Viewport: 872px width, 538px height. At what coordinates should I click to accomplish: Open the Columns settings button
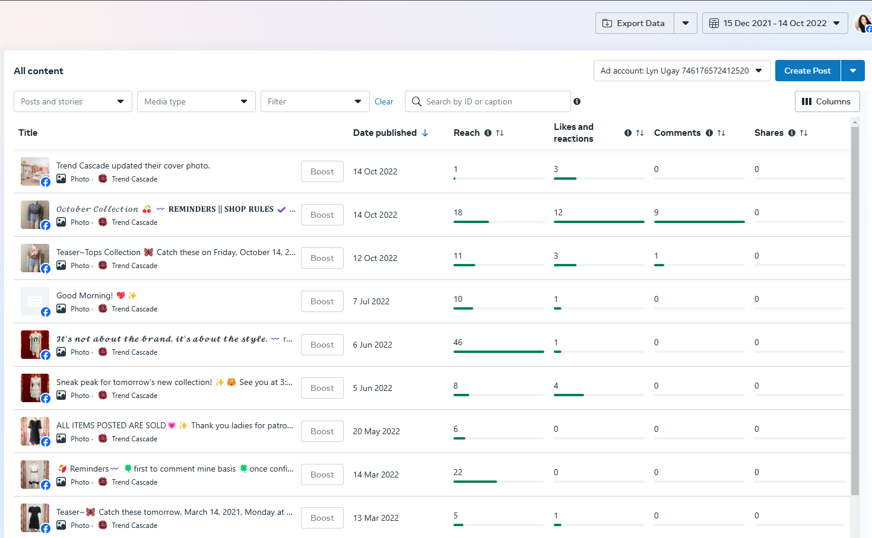tap(826, 101)
